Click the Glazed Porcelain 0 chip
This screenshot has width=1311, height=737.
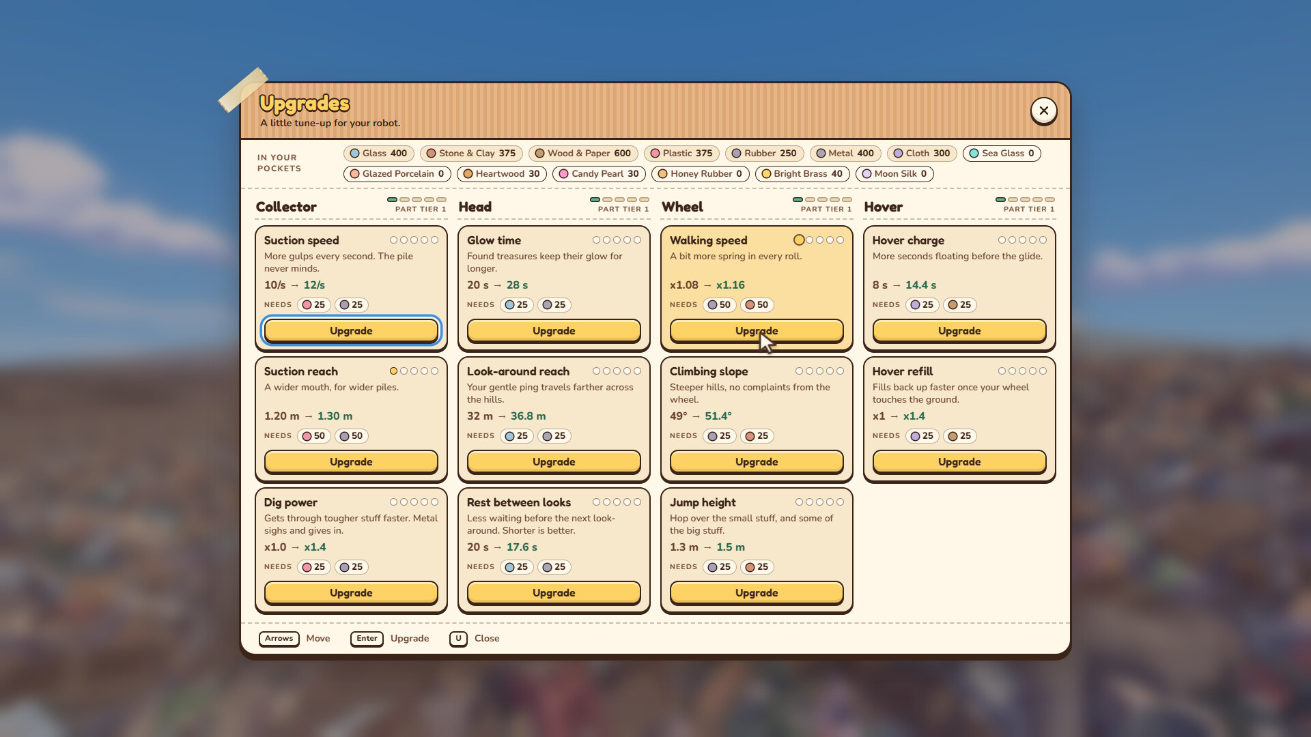397,173
